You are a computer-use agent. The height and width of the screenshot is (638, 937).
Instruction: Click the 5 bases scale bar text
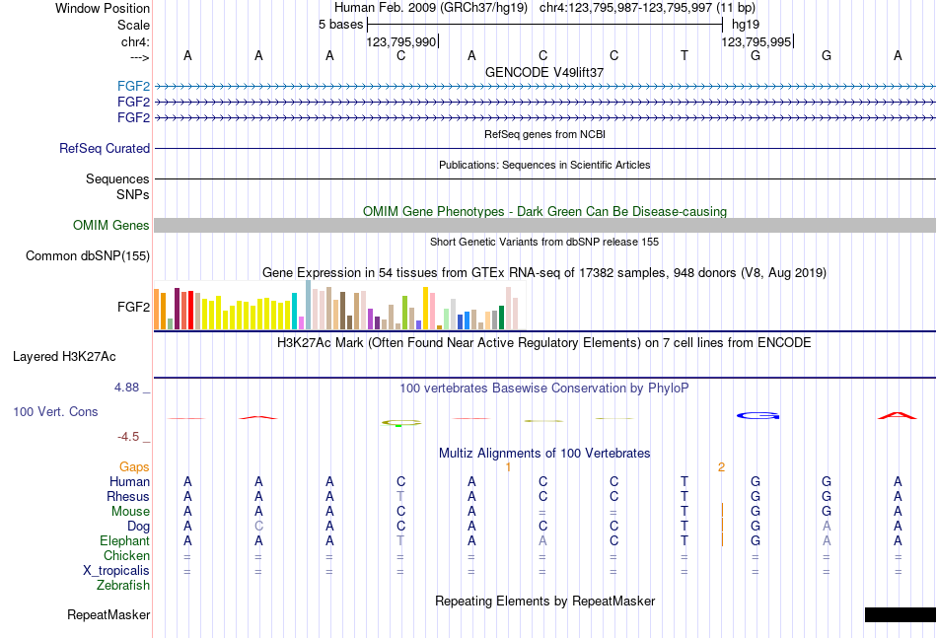point(340,25)
